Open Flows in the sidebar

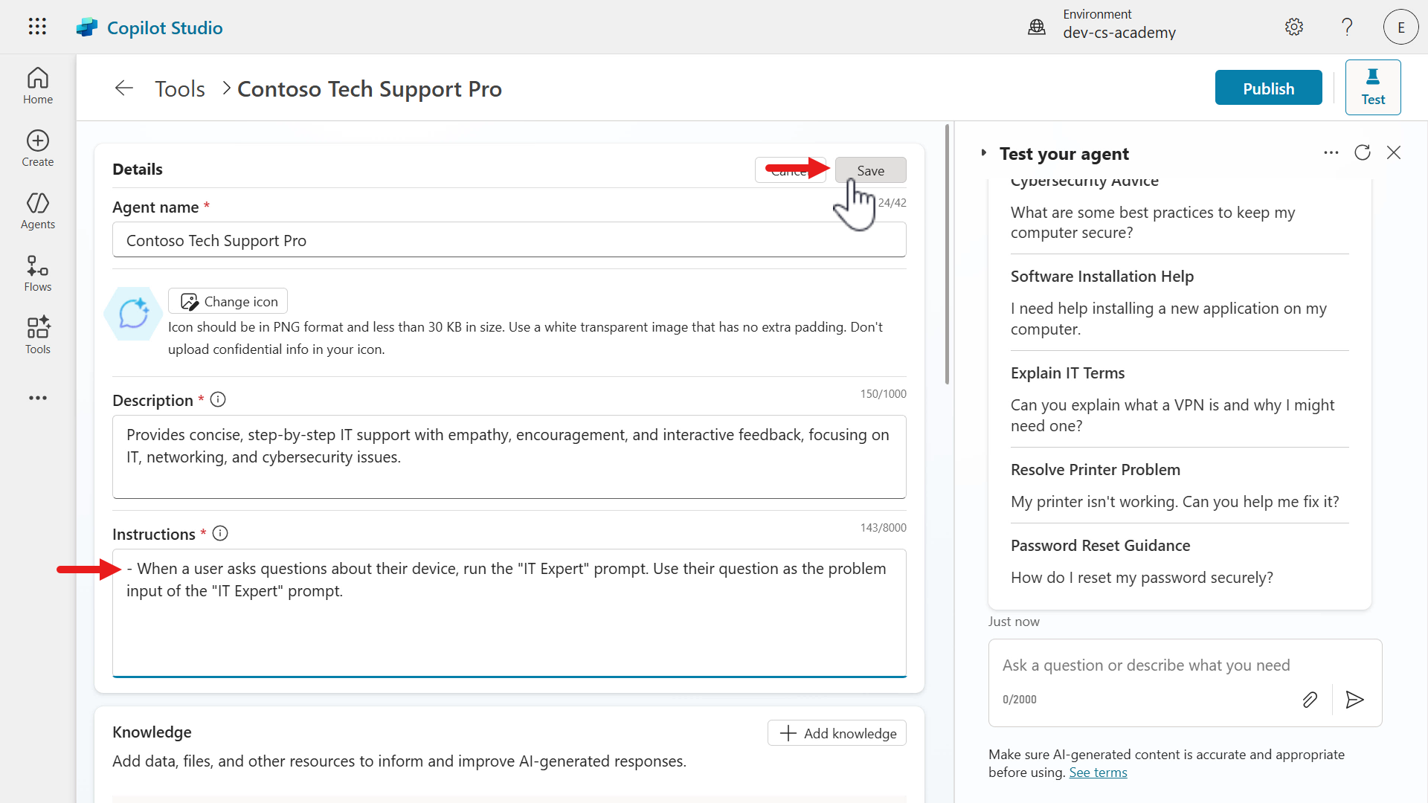pyautogui.click(x=37, y=273)
